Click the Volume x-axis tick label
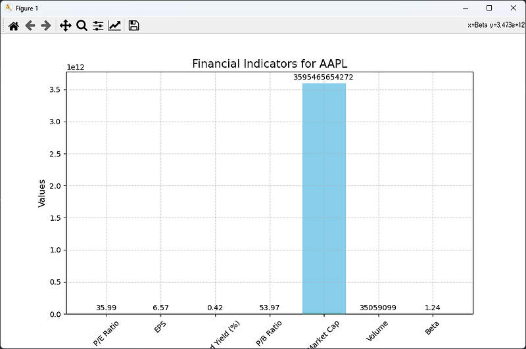This screenshot has height=349, width=526. [x=377, y=331]
